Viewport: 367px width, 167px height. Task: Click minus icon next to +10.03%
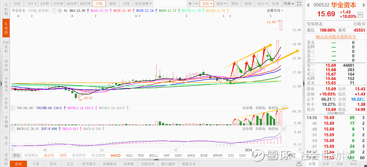[x=360, y=15]
